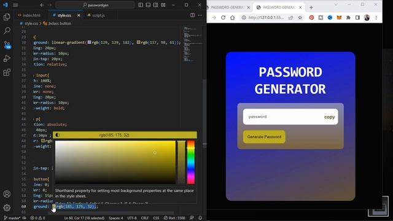
Task: Open the Extensions puzzle menu in browser
Action: (x=348, y=18)
